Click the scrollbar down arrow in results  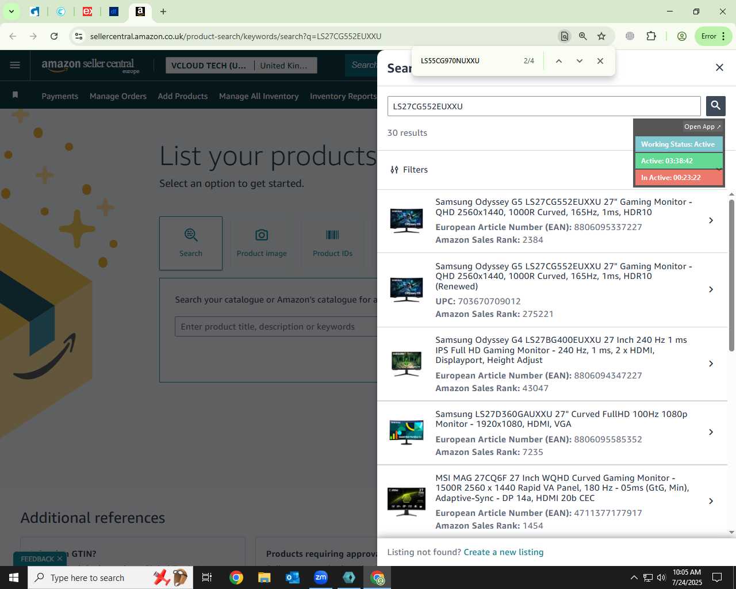pos(731,533)
